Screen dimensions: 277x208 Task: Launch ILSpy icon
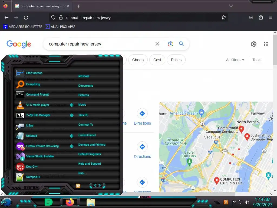pyautogui.click(x=20, y=126)
